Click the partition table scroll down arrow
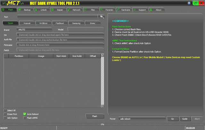 (102, 106)
